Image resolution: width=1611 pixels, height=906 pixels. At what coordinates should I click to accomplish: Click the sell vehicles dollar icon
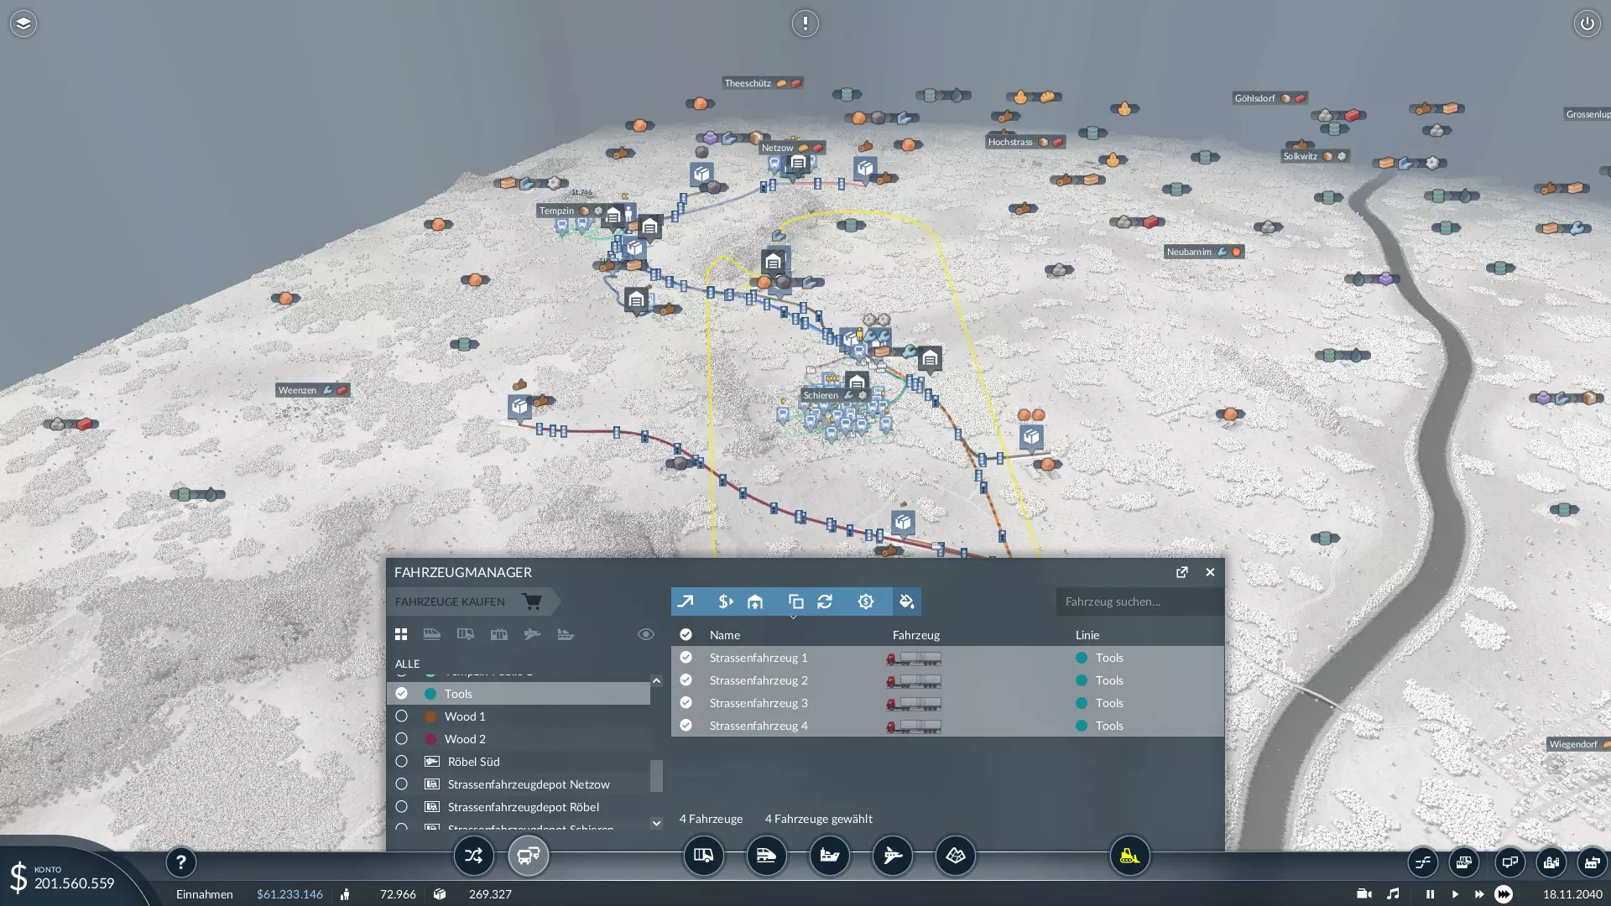coord(726,601)
